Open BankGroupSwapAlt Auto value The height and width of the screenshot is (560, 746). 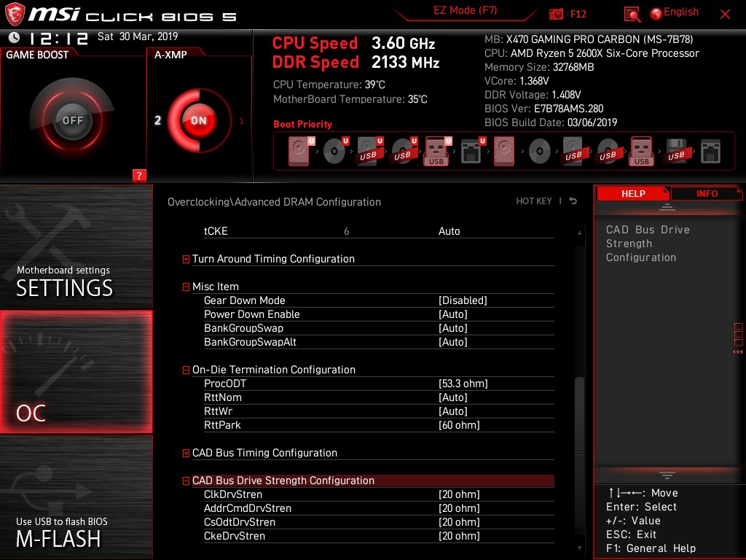(453, 342)
